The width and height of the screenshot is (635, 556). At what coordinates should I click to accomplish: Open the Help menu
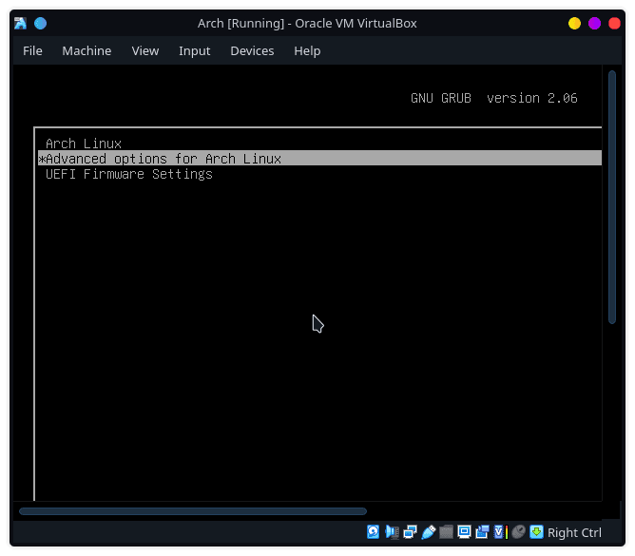[307, 51]
